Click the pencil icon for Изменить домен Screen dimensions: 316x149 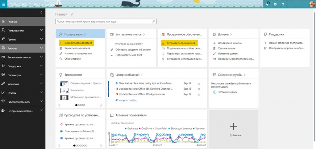(x=214, y=54)
